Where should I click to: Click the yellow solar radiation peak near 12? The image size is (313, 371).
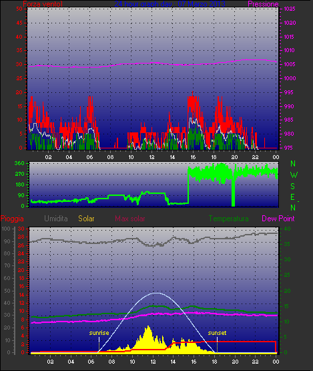click(x=148, y=326)
